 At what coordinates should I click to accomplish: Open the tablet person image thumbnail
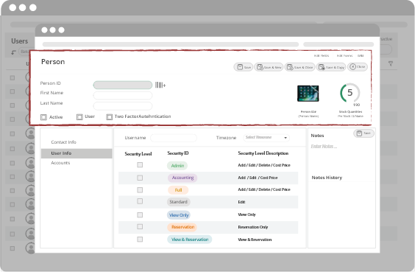308,94
